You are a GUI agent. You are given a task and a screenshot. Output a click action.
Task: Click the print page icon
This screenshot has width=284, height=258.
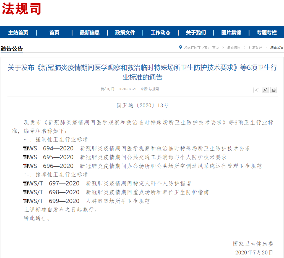point(274,90)
